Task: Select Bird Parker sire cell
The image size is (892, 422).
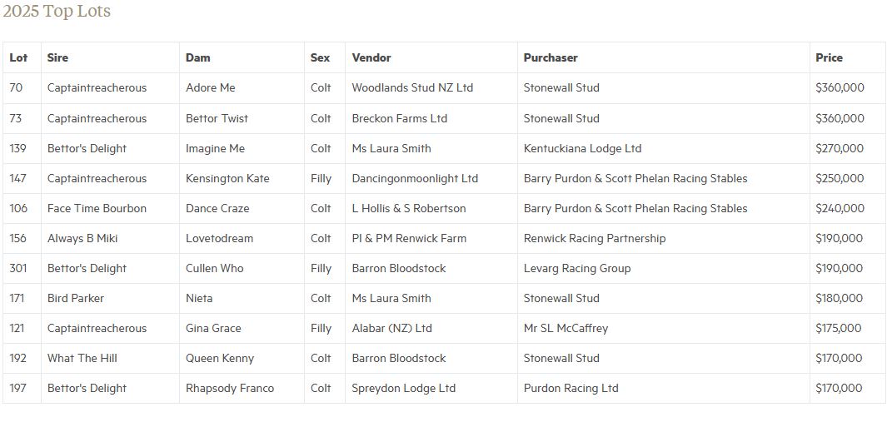Action: pyautogui.click(x=76, y=298)
